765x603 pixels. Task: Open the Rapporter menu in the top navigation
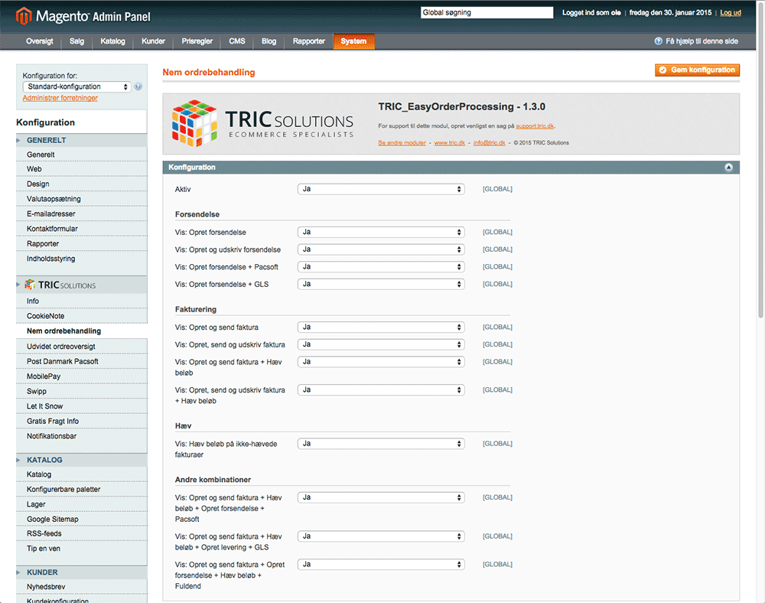point(309,41)
